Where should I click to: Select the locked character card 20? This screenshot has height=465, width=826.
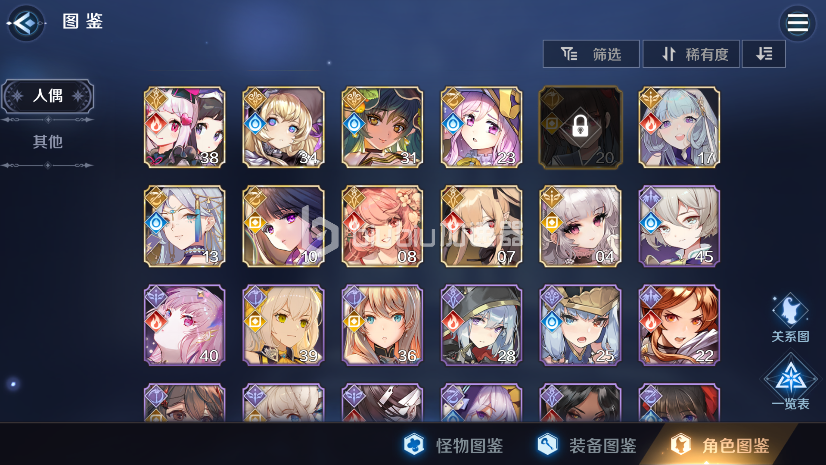[580, 127]
